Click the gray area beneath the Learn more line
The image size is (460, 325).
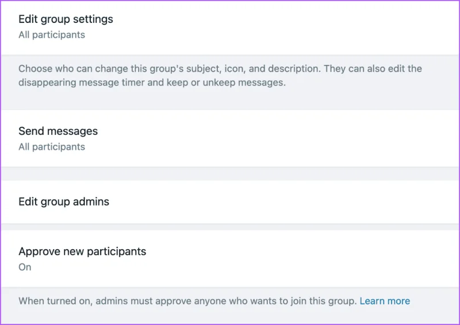pos(230,316)
